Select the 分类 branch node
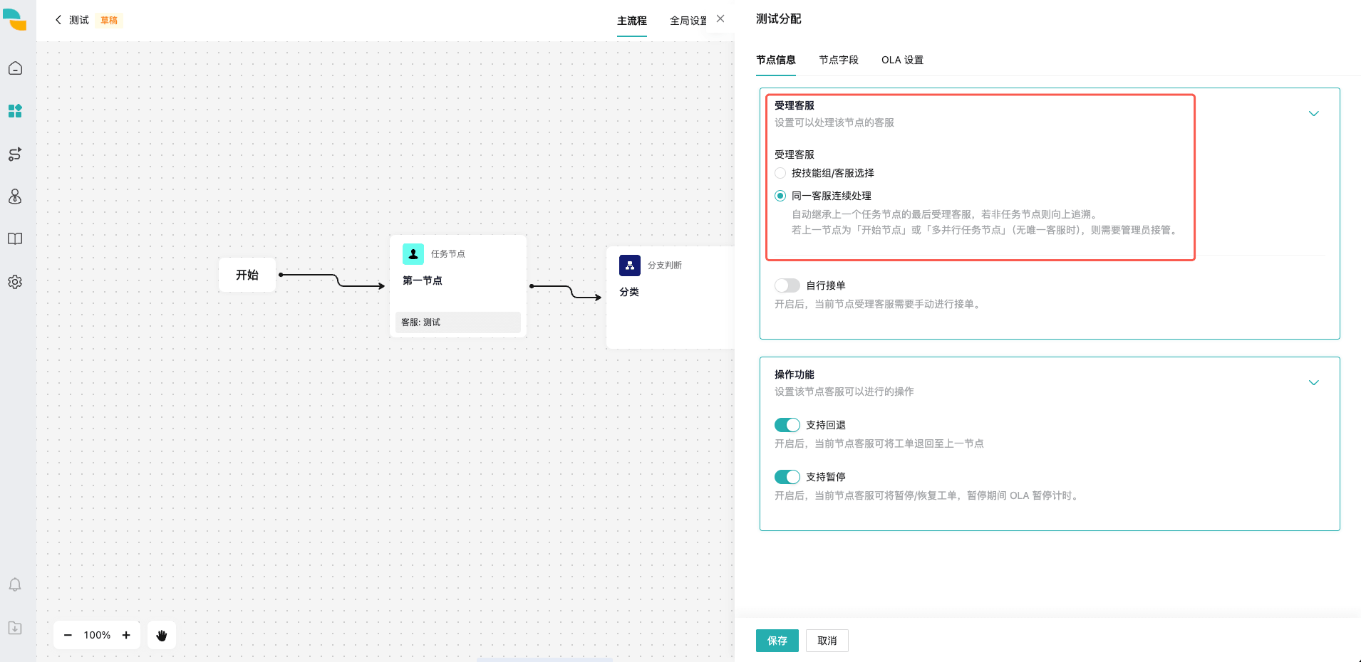This screenshot has width=1361, height=662. tap(670, 298)
